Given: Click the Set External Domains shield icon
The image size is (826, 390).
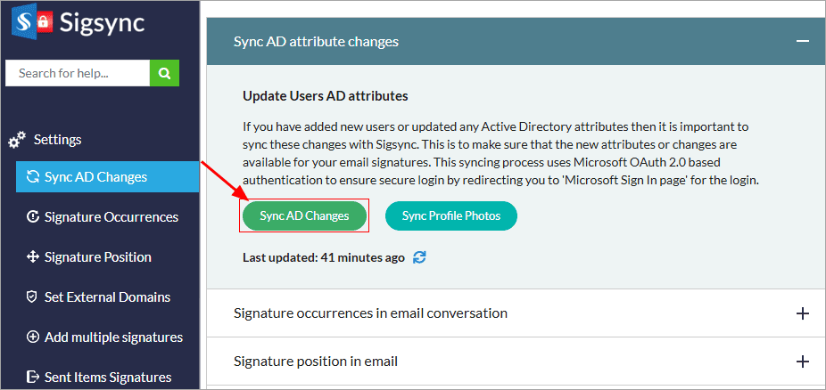Looking at the screenshot, I should 33,297.
